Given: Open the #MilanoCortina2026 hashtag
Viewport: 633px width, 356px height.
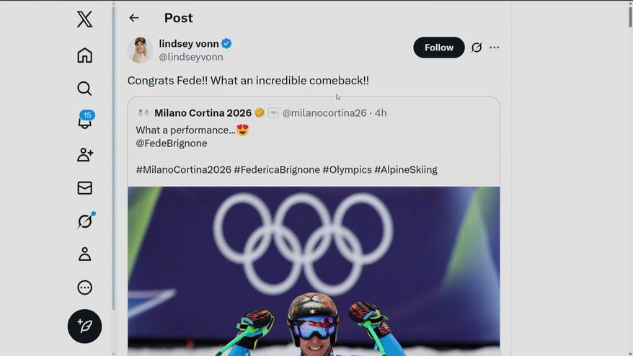Looking at the screenshot, I should 183,170.
